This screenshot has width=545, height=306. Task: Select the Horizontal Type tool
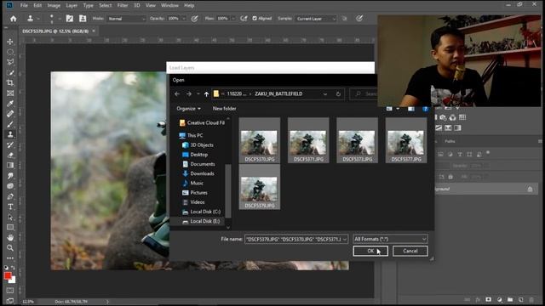pos(10,207)
